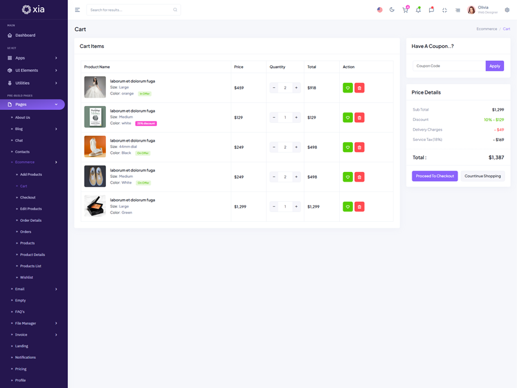The image size is (517, 388).
Task: Toggle the sidebar hamburger menu
Action: [x=78, y=10]
